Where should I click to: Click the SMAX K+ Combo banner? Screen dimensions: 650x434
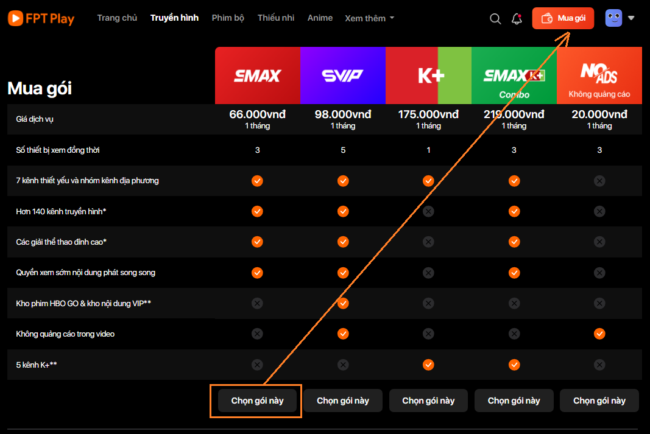click(514, 75)
